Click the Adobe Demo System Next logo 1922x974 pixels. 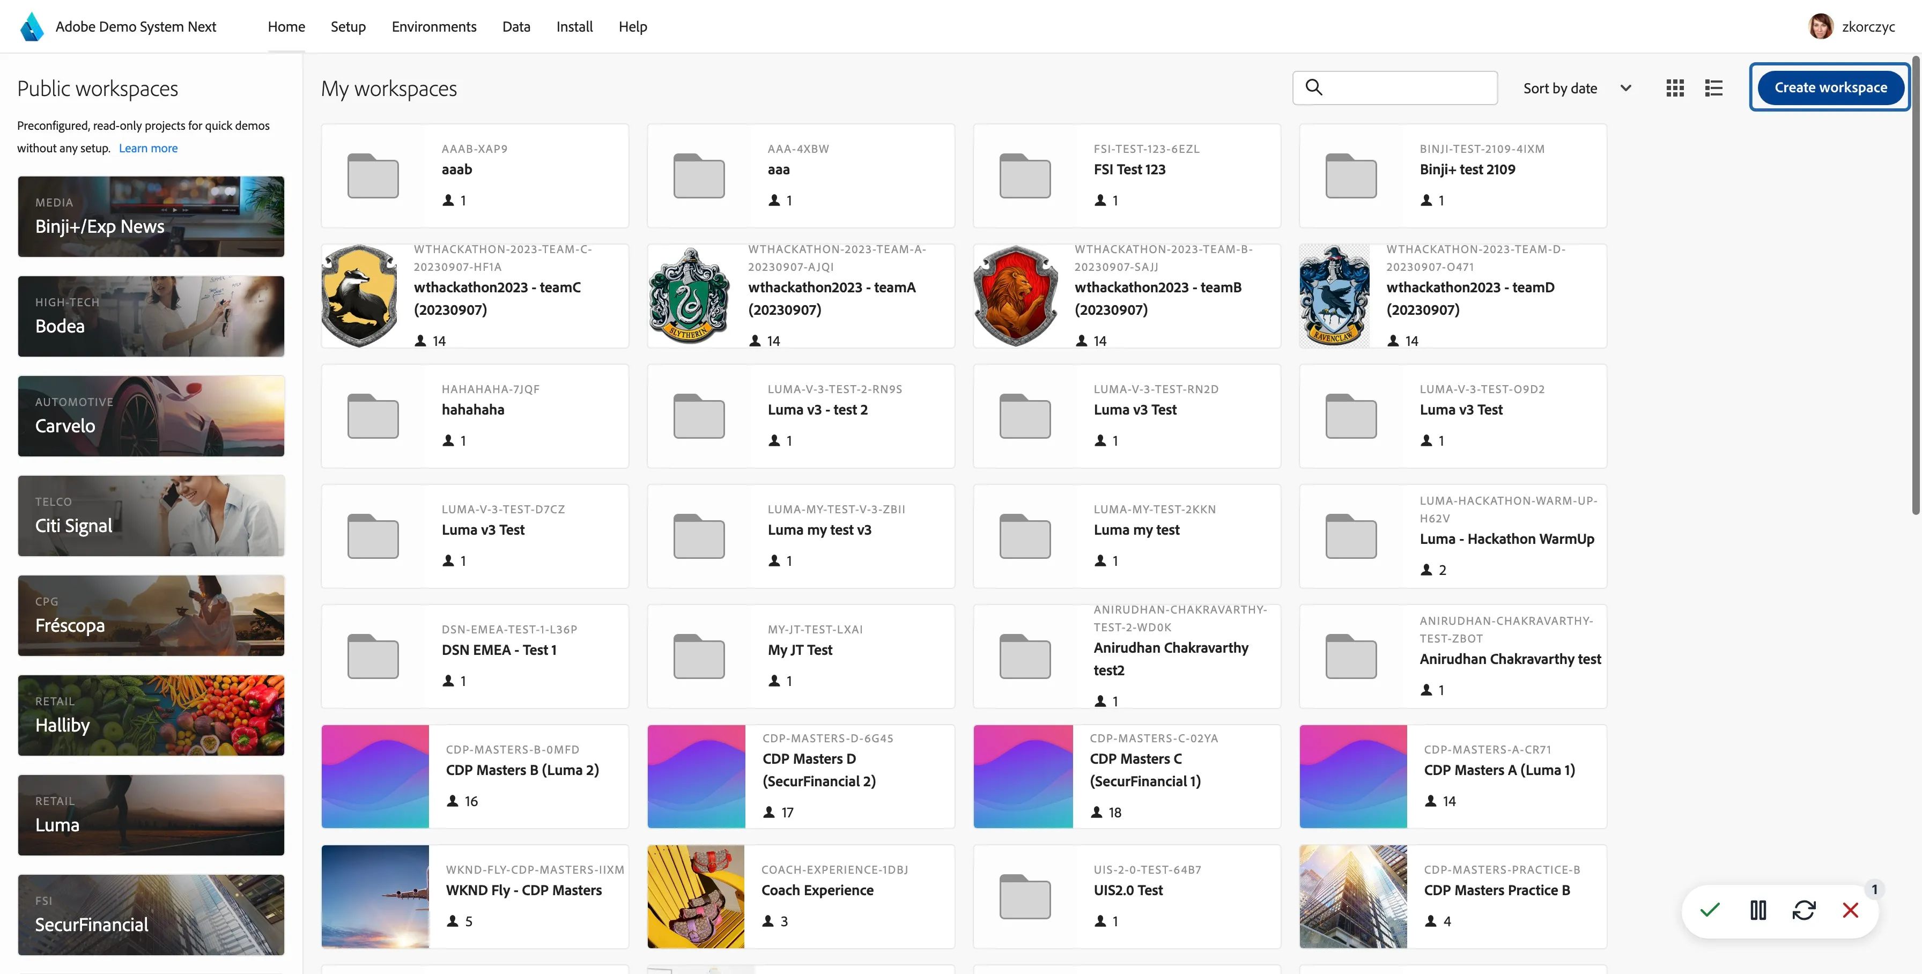coord(32,26)
